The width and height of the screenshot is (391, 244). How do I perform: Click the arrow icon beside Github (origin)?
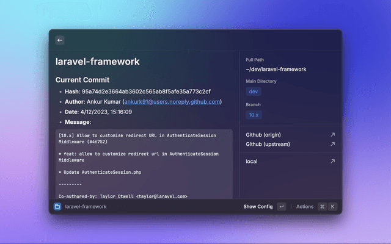pyautogui.click(x=332, y=135)
